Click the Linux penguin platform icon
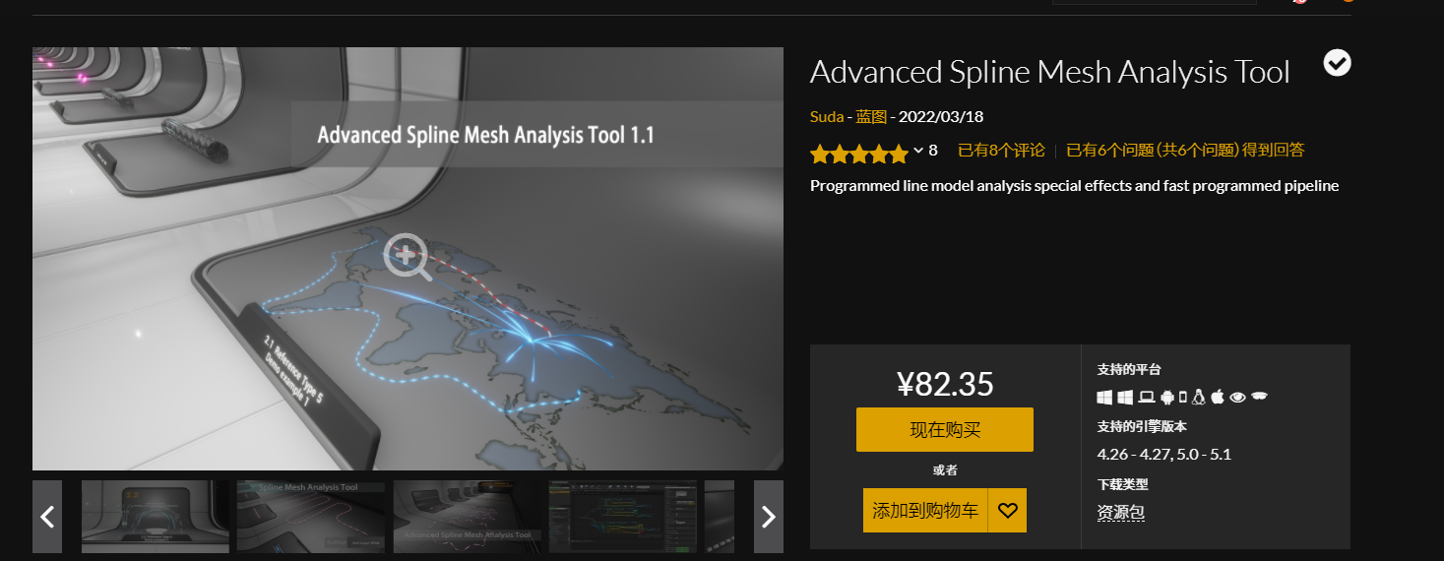1444x561 pixels. tap(1198, 398)
